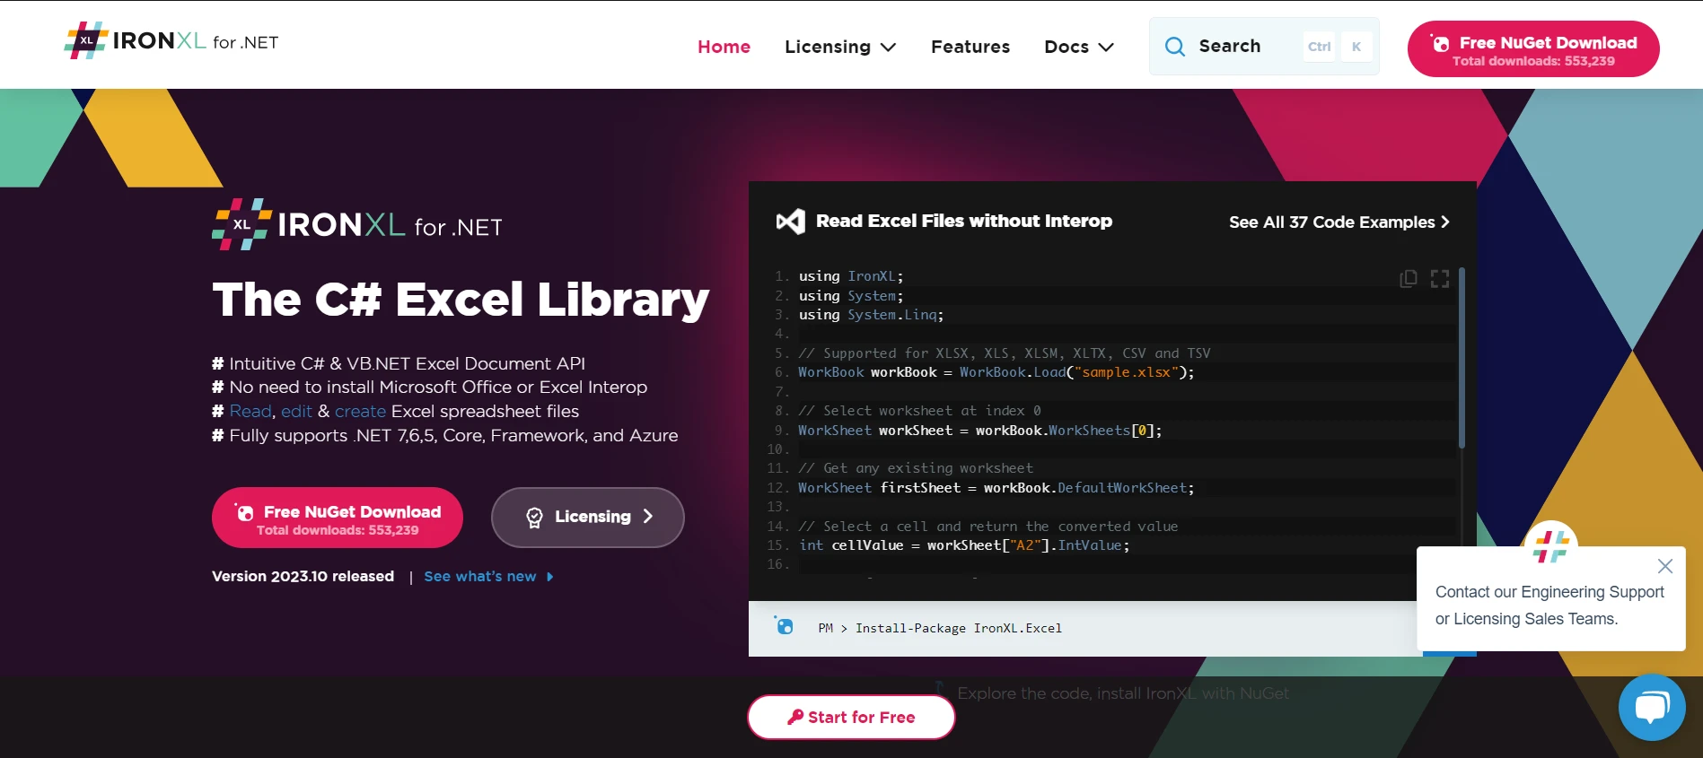This screenshot has width=1703, height=758.
Task: Open the create link in feature list
Action: (x=360, y=411)
